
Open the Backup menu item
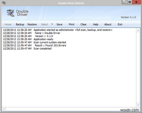pos(20,24)
